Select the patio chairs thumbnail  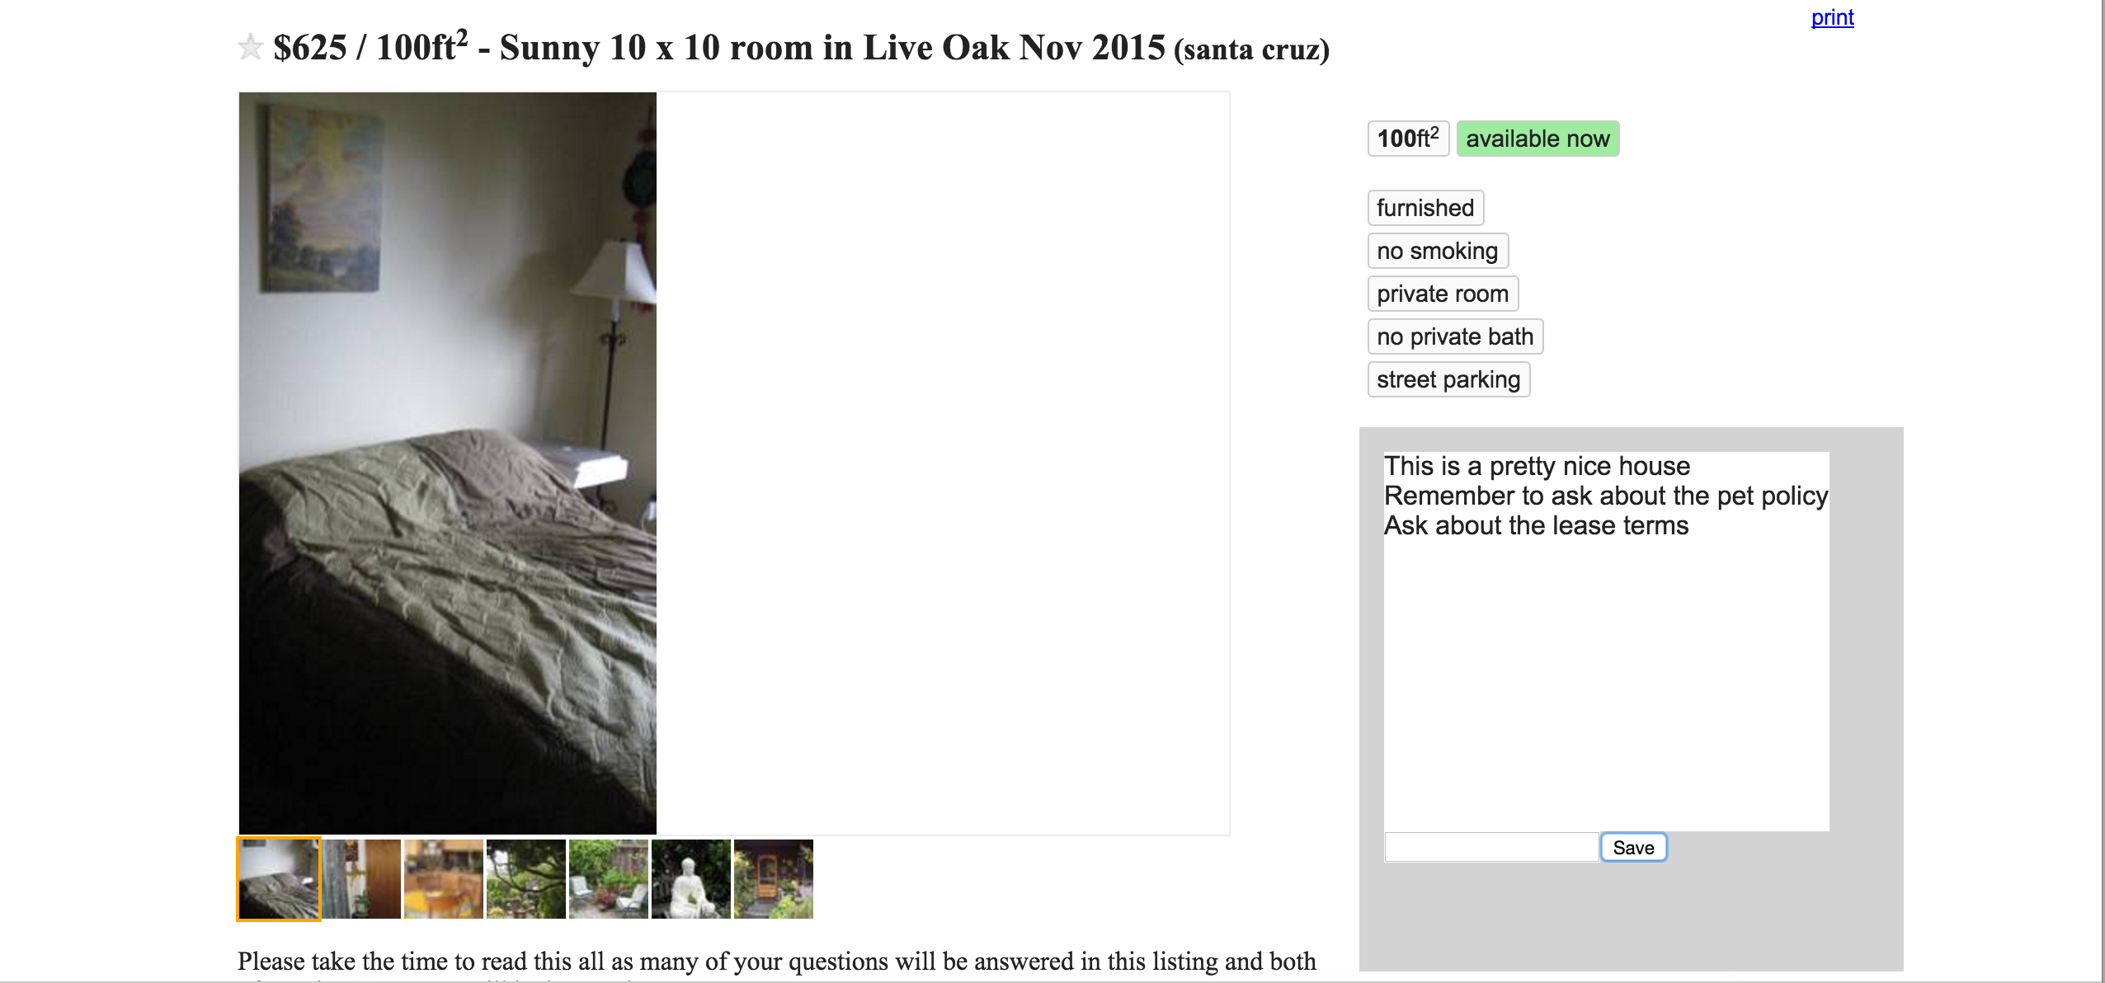[x=609, y=879]
